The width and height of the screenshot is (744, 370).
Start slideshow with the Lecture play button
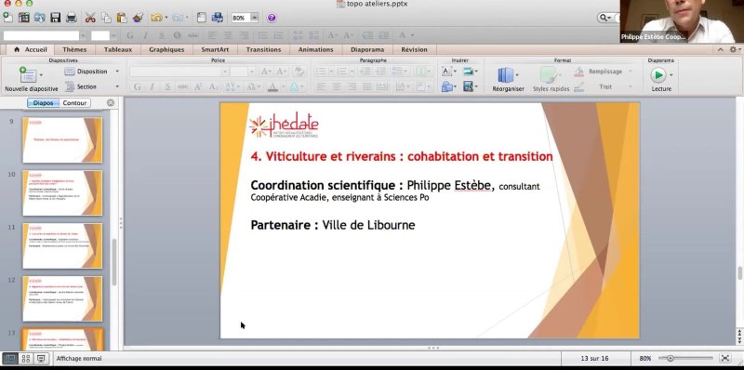tap(658, 75)
